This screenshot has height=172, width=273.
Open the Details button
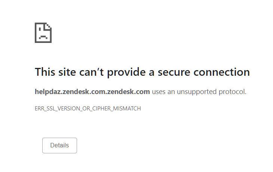tap(59, 146)
